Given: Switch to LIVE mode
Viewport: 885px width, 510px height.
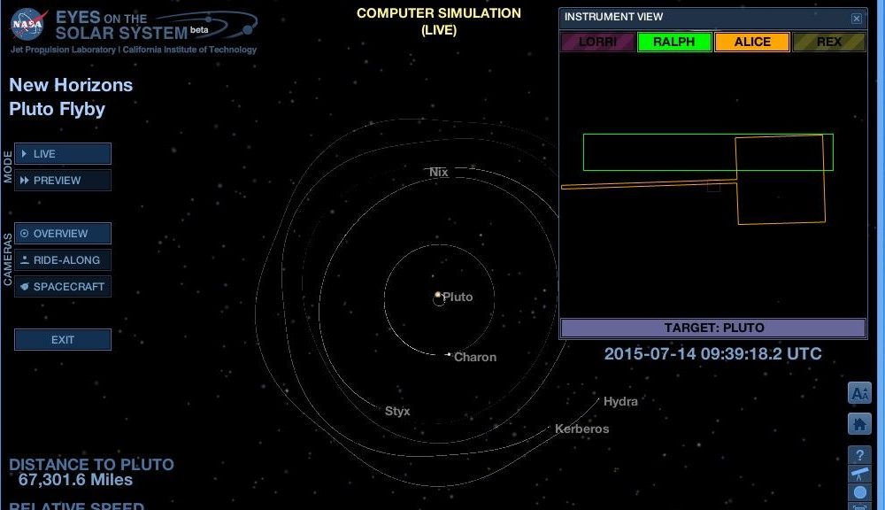Looking at the screenshot, I should (x=63, y=154).
